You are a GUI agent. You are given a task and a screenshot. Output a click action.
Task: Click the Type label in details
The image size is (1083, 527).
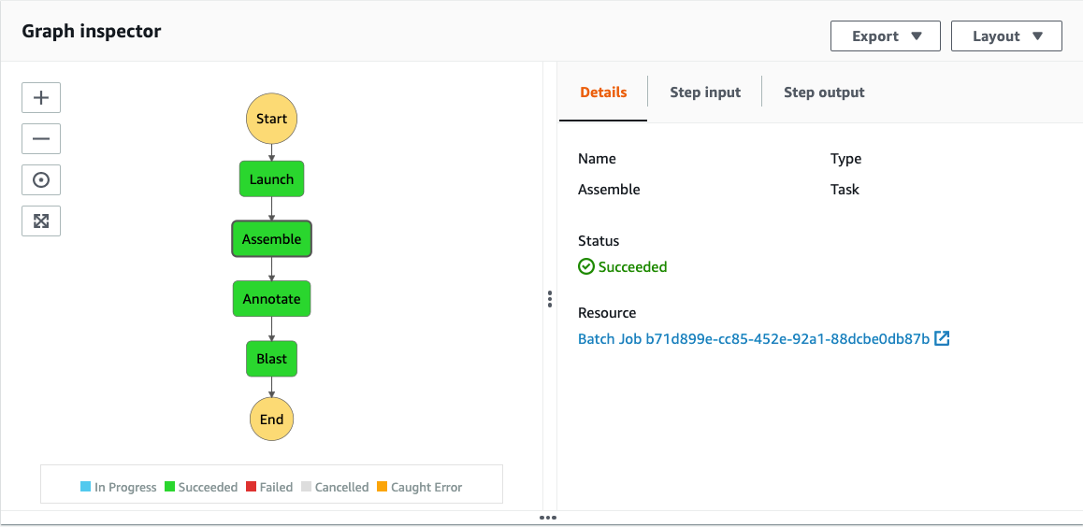tap(846, 159)
